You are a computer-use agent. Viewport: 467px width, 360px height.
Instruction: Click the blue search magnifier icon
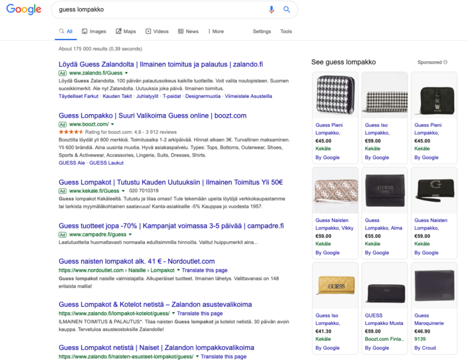pos(287,9)
